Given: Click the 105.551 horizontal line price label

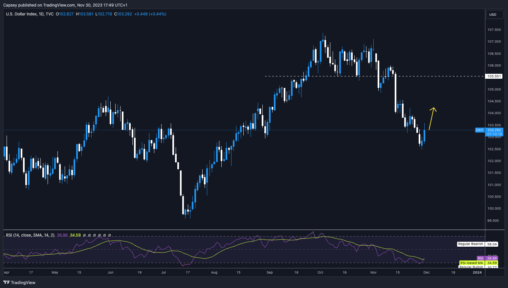Looking at the screenshot, I should pos(494,76).
